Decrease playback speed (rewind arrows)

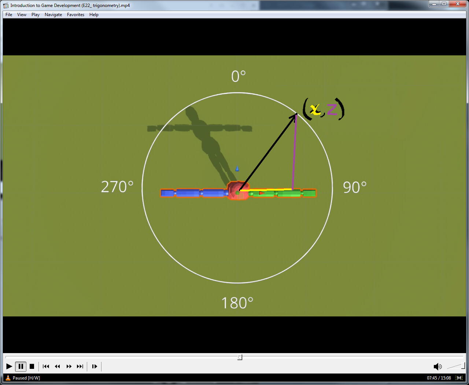point(57,366)
